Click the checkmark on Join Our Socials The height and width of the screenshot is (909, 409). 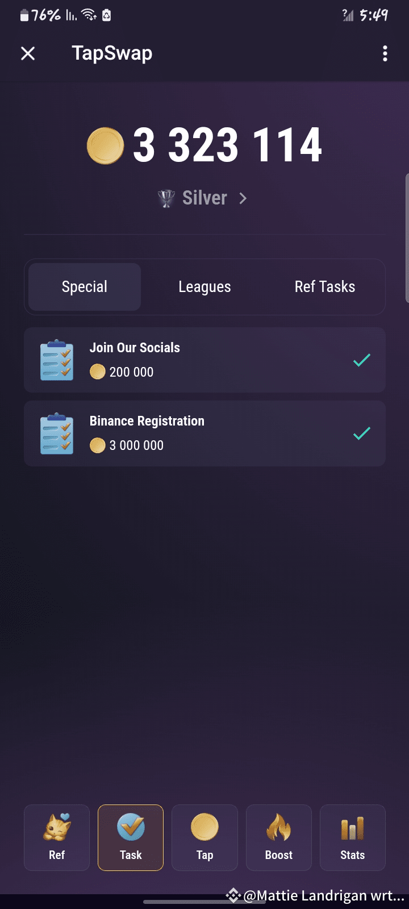click(362, 360)
